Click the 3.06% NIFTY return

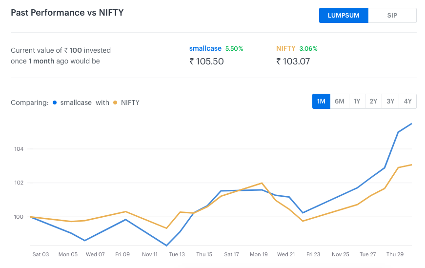308,49
